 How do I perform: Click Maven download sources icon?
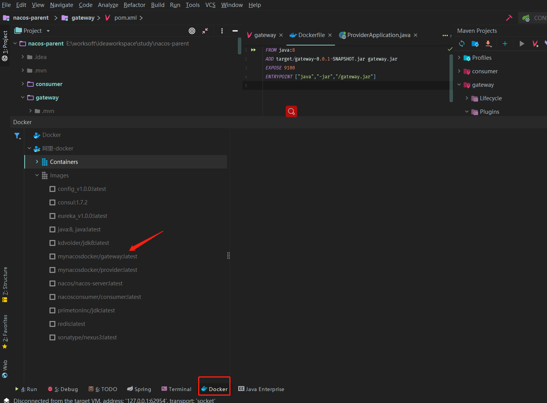pyautogui.click(x=488, y=44)
